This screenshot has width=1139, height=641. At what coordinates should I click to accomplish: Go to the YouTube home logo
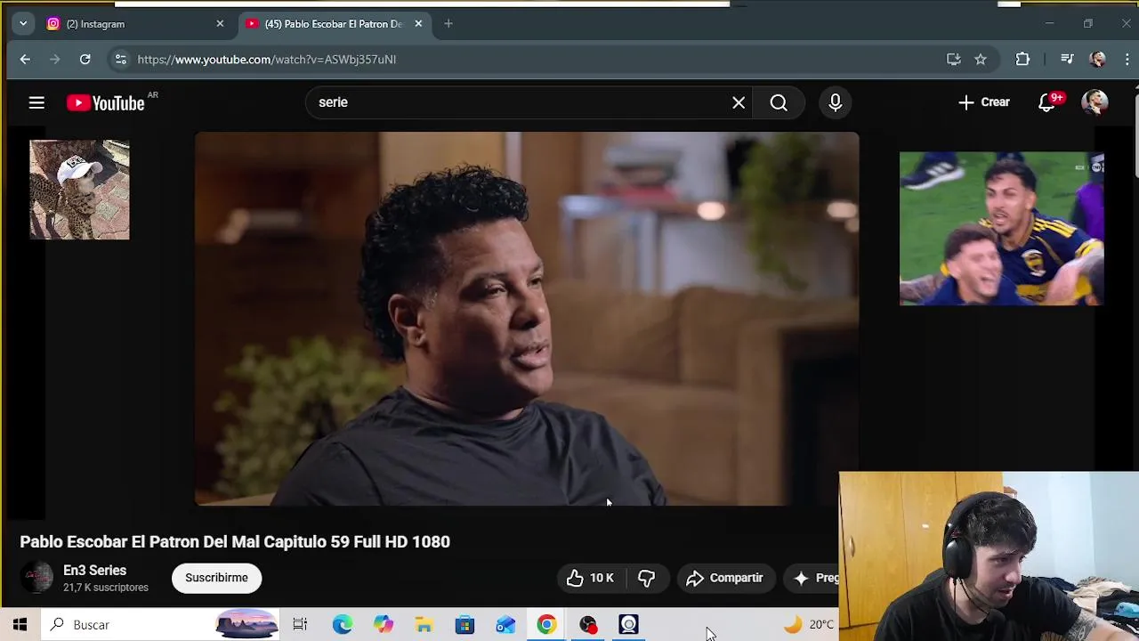105,103
